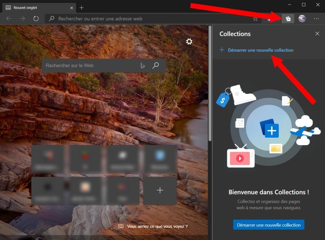Click the magnifier in web search box
The width and height of the screenshot is (325, 240).
(156, 65)
